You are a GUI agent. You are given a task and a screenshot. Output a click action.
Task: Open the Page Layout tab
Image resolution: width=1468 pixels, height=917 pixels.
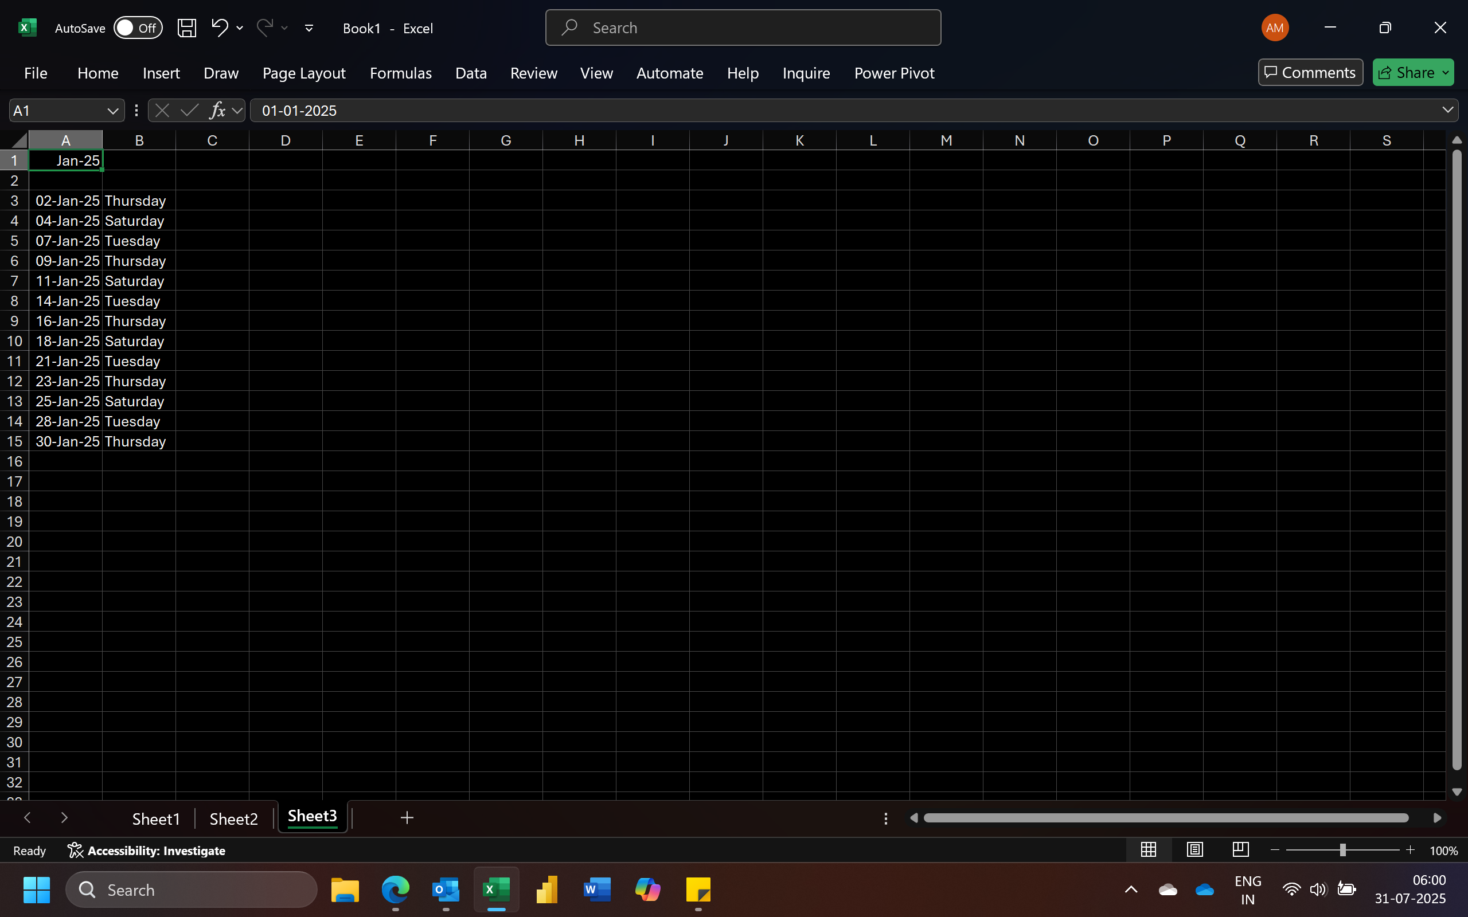[x=304, y=73]
